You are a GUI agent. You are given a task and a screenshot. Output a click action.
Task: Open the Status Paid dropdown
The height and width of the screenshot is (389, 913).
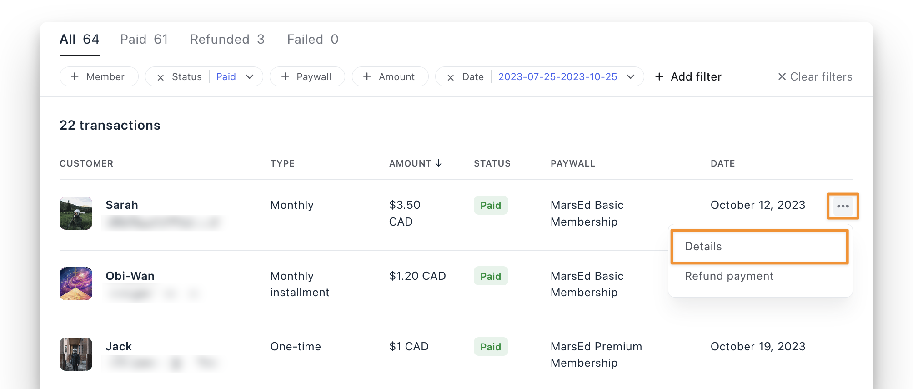coord(250,77)
